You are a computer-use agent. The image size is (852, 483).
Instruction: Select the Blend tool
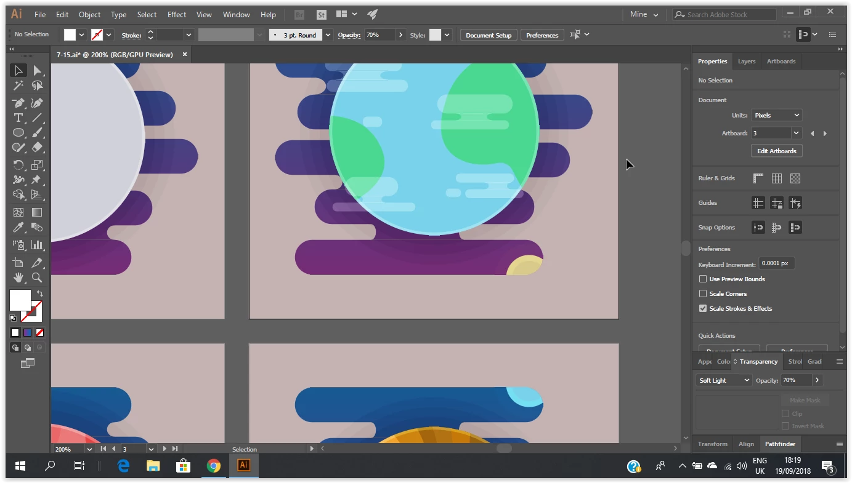[37, 228]
